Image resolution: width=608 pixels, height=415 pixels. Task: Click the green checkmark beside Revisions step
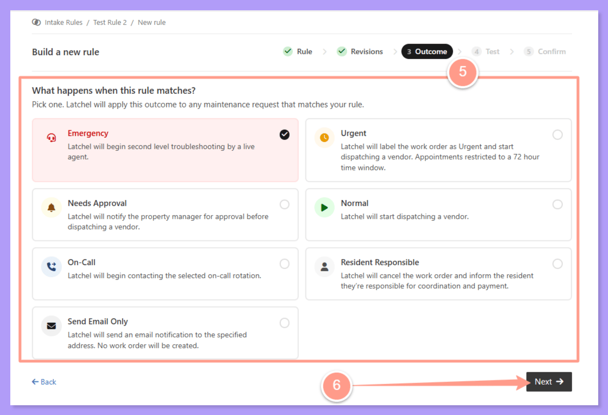[x=342, y=52]
